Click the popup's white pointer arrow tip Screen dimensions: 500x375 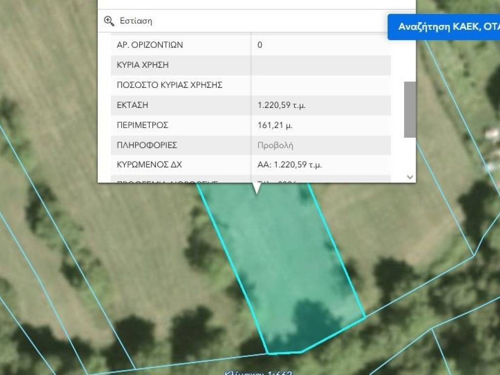point(257,192)
